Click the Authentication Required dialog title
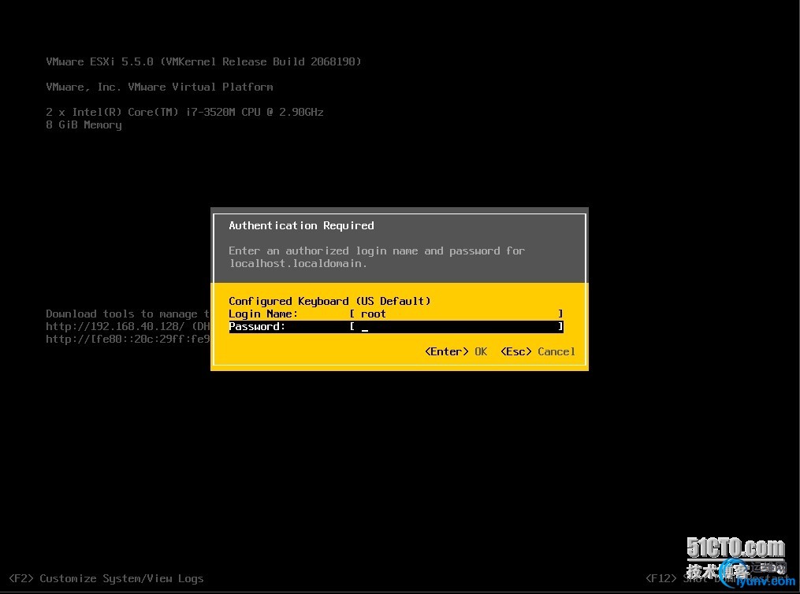This screenshot has width=800, height=594. click(x=301, y=225)
